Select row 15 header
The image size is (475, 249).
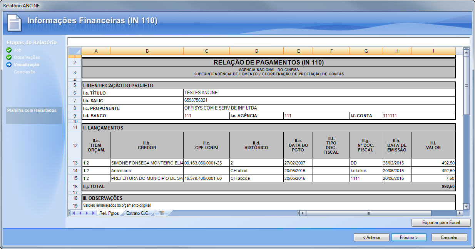[75, 178]
